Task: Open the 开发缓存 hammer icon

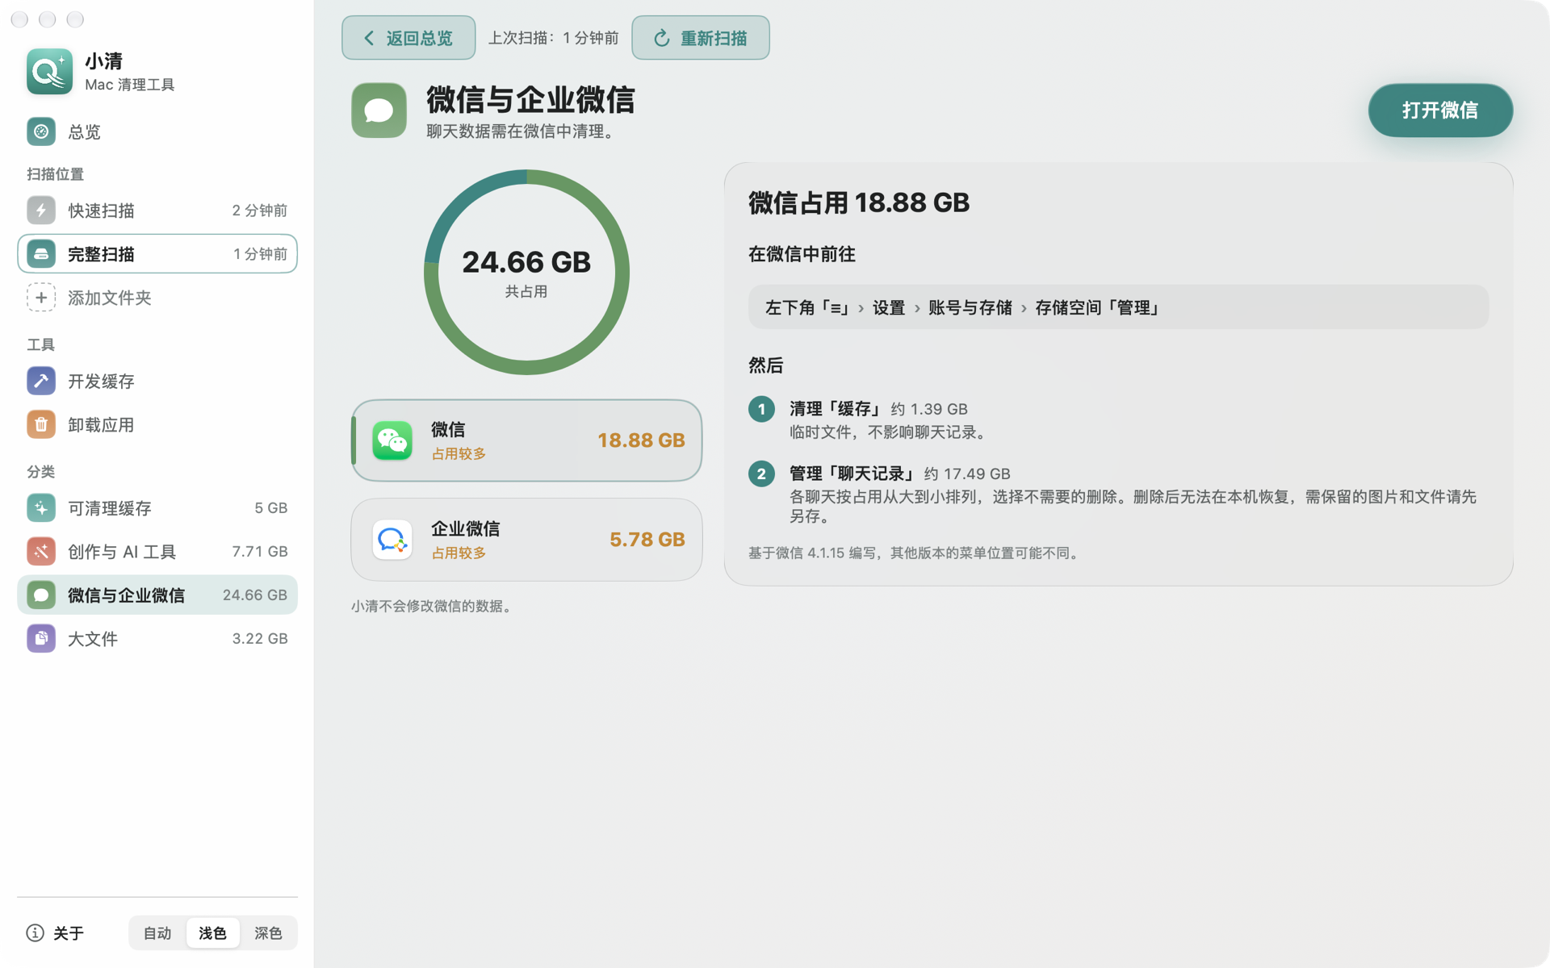Action: click(41, 381)
